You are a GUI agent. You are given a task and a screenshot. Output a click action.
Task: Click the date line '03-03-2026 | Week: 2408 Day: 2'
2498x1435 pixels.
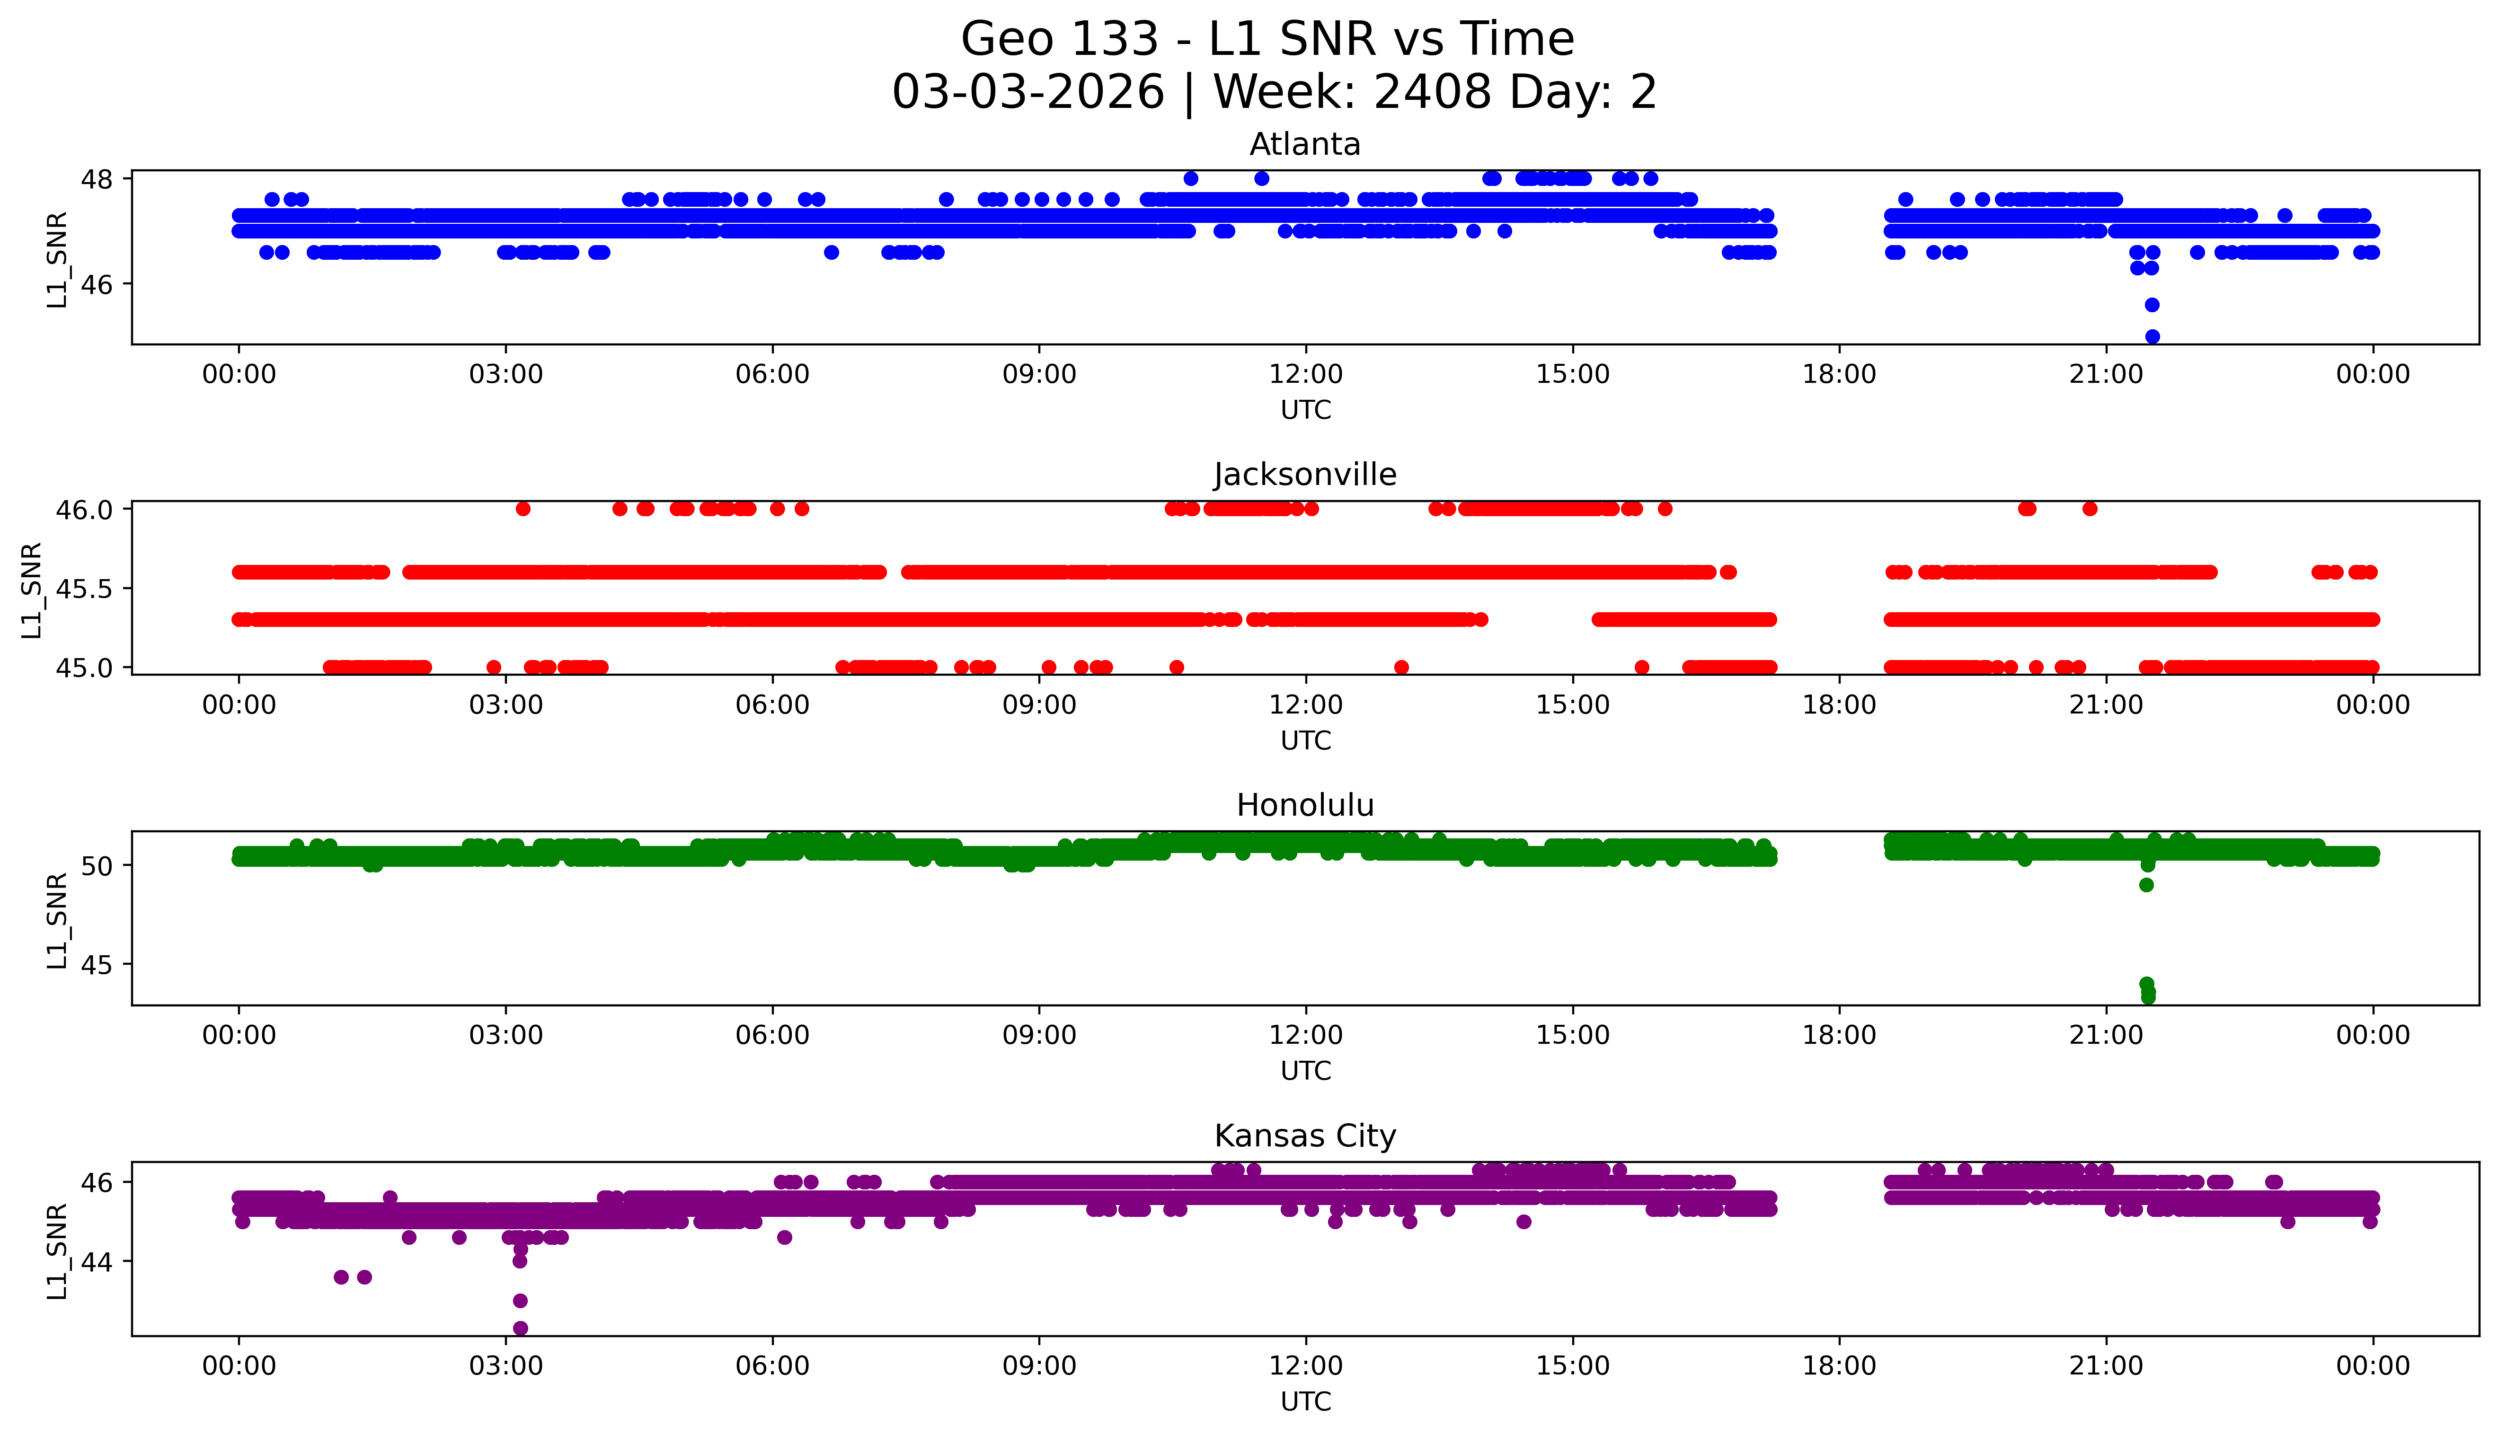[x=1274, y=93]
